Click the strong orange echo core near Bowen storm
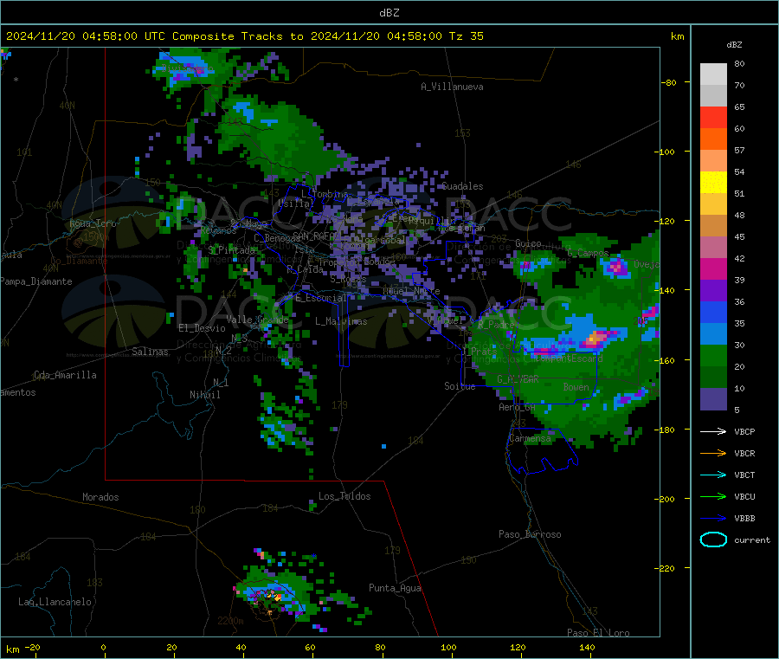Screen dimensions: 779x659 click(x=594, y=339)
